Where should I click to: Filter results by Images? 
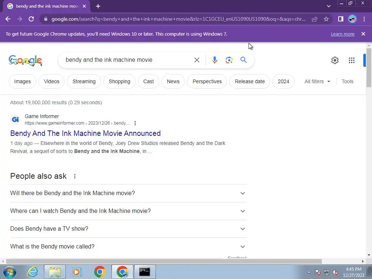pos(23,81)
